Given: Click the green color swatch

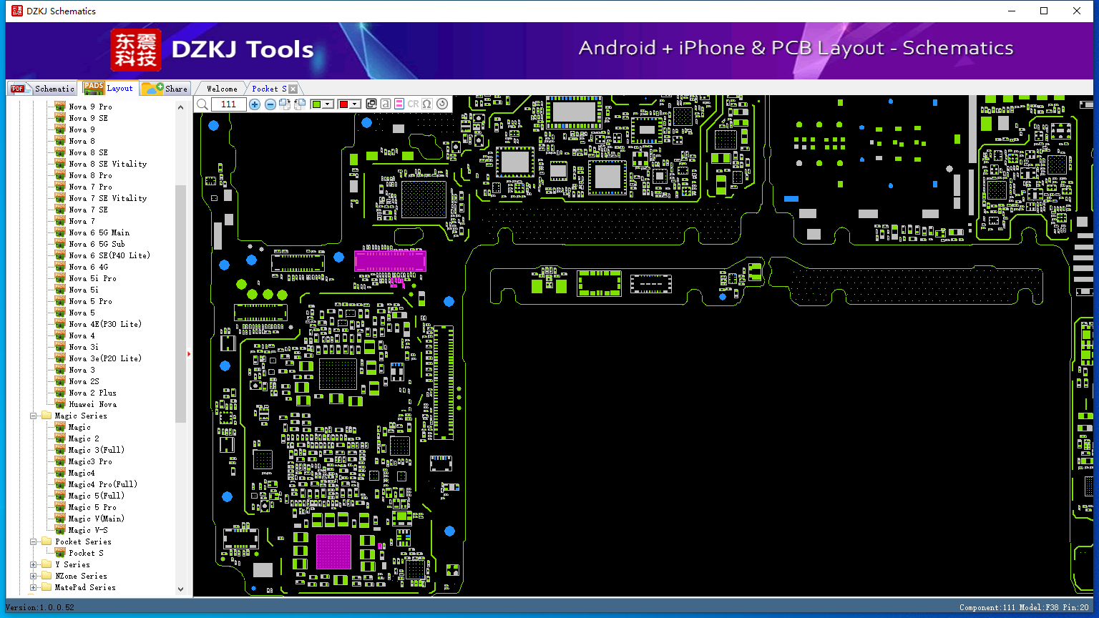Looking at the screenshot, I should click(316, 104).
